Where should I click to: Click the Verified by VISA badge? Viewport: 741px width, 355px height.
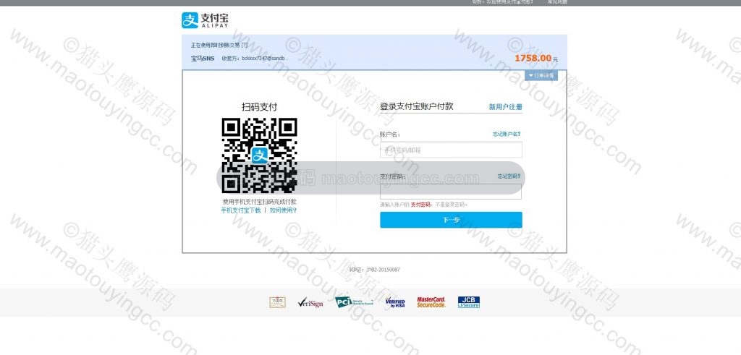pyautogui.click(x=395, y=302)
